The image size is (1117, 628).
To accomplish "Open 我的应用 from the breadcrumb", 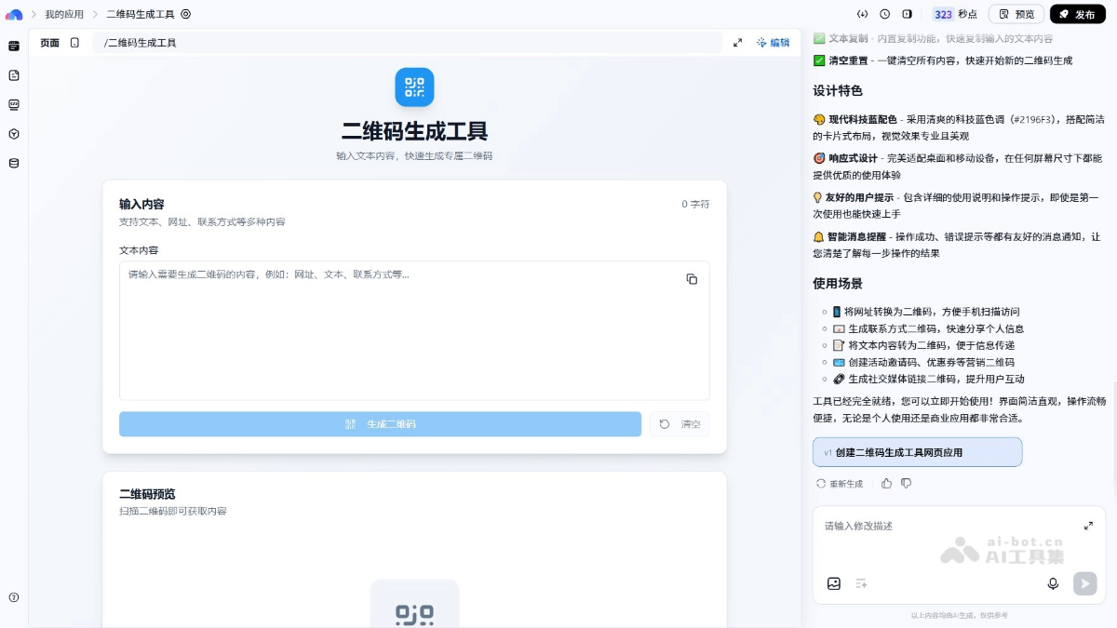I will 62,14.
